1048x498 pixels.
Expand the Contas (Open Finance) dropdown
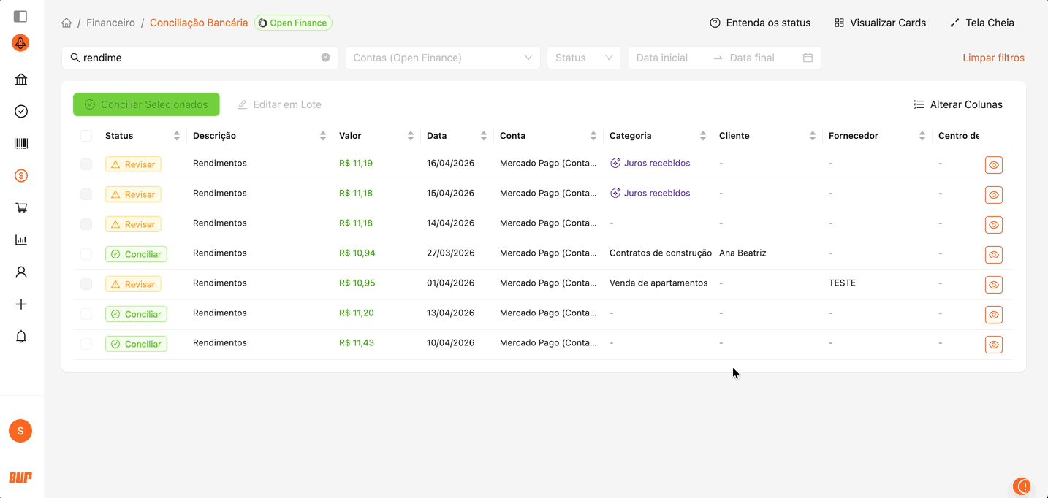tap(442, 58)
